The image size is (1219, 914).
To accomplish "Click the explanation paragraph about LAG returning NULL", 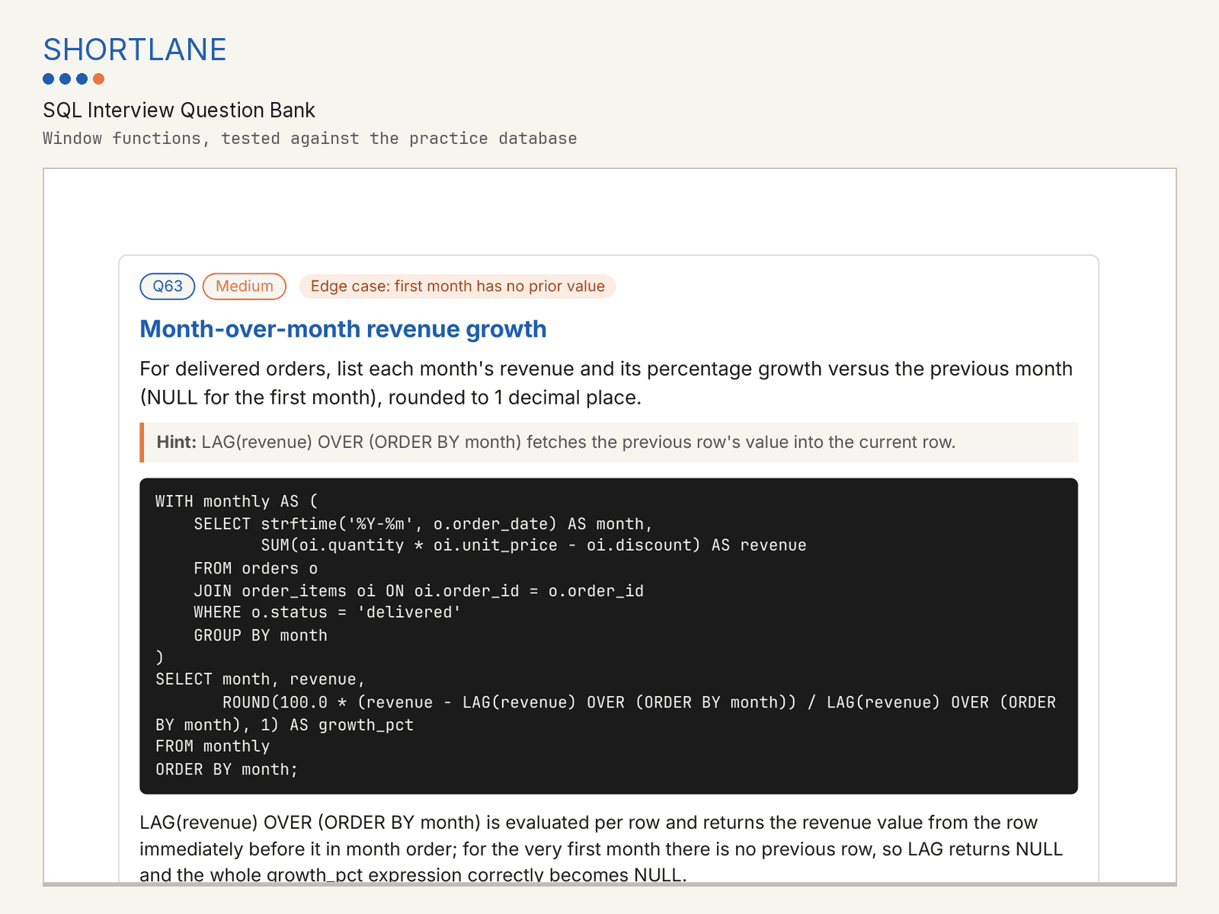I will [601, 848].
